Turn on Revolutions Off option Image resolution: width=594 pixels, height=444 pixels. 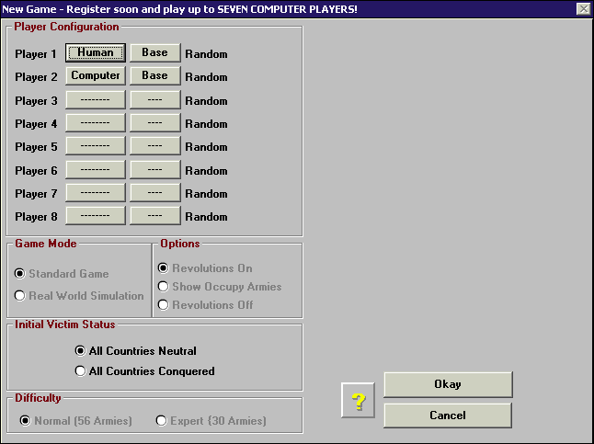coord(164,304)
